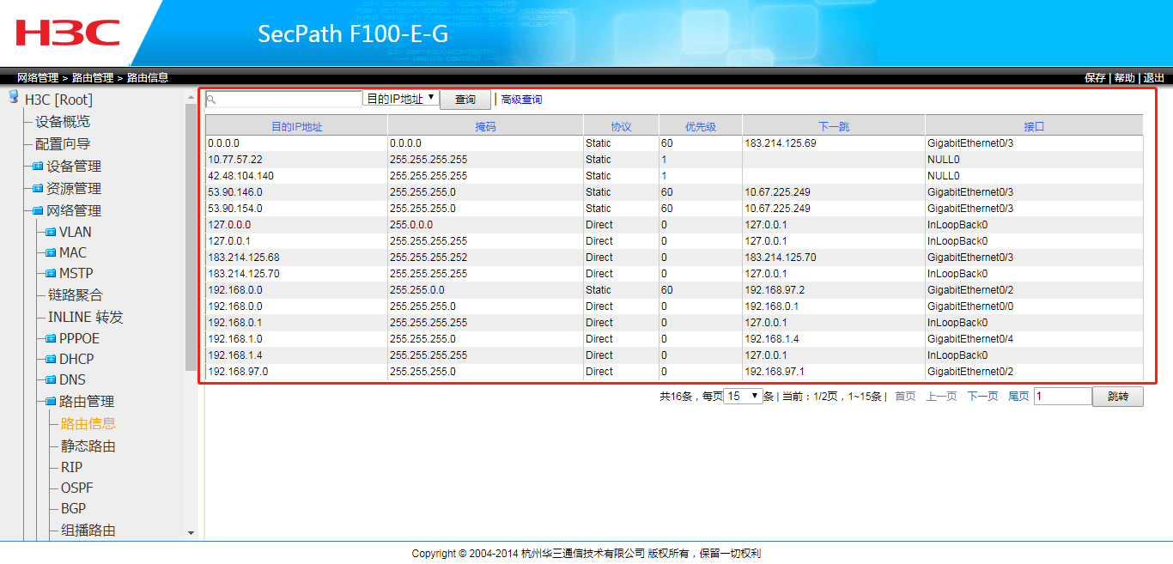Click the 查询 button
The width and height of the screenshot is (1173, 564).
[465, 100]
